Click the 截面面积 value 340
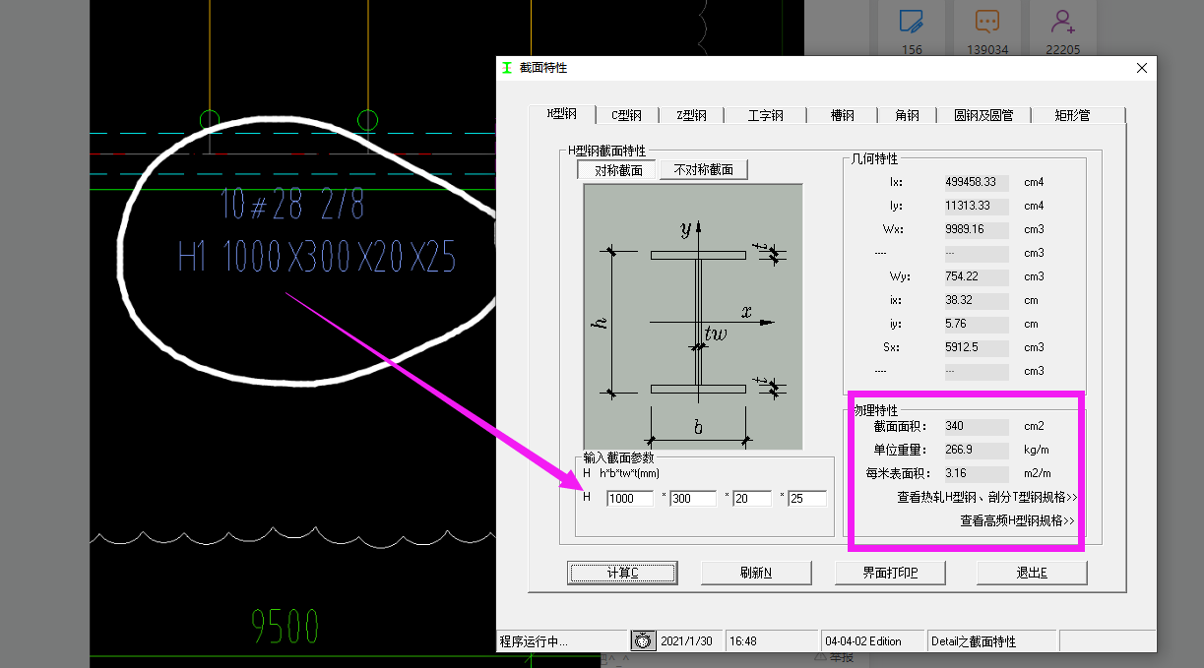This screenshot has height=668, width=1204. point(976,426)
